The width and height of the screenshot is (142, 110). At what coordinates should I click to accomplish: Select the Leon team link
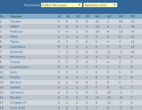13,72
